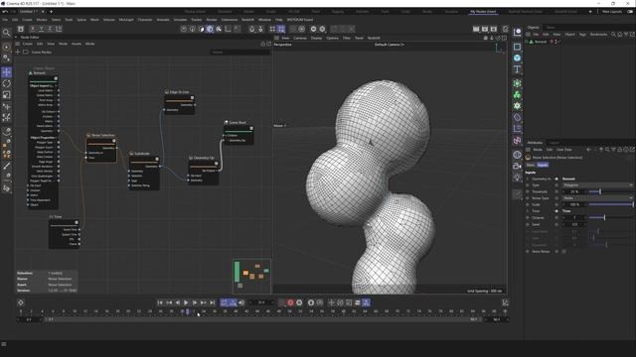The width and height of the screenshot is (636, 357).
Task: Click the Cloner MoGraph icon
Action: pos(517,95)
